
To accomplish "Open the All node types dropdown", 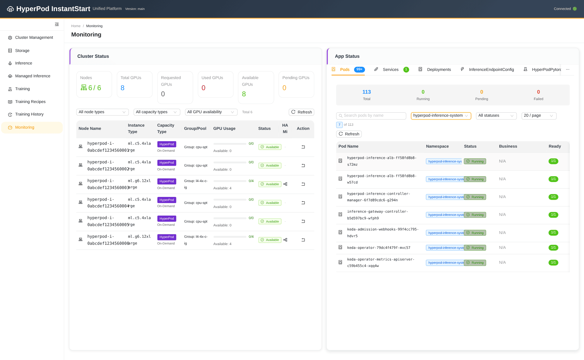I will tap(102, 112).
